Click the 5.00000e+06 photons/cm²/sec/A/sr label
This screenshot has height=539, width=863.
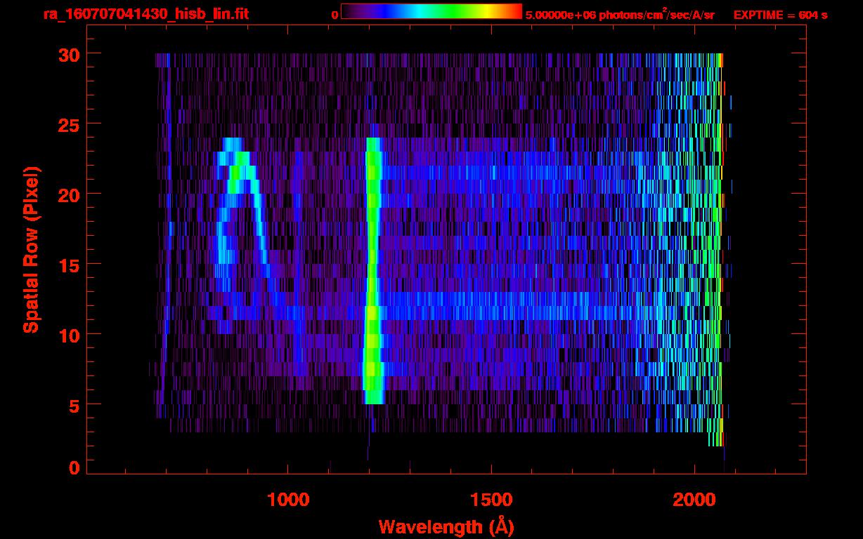click(620, 14)
